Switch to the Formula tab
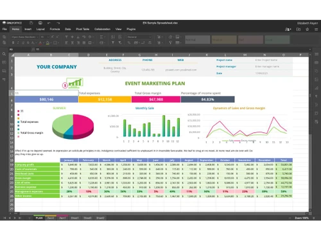321x241 pixels. [x=55, y=29]
